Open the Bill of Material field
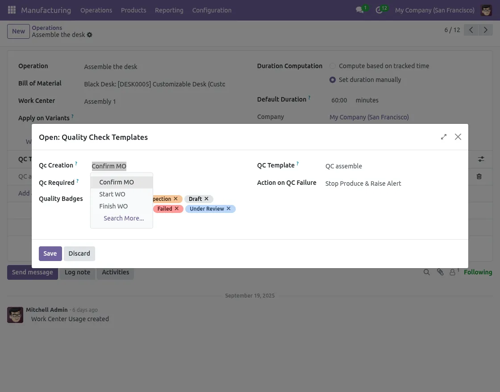 (x=154, y=84)
